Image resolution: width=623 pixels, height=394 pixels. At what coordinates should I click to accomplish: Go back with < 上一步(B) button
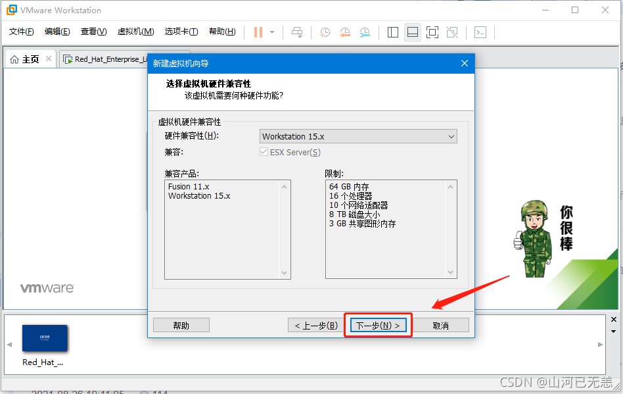click(316, 325)
